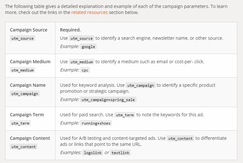Select the textlink example code

point(121,153)
